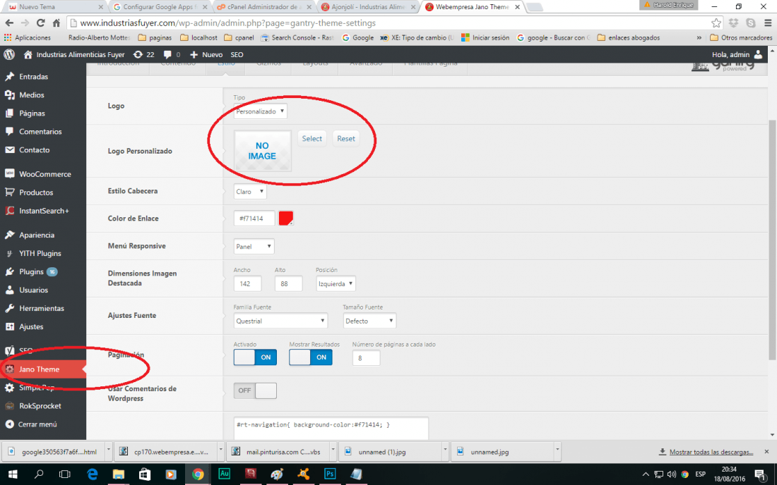The height and width of the screenshot is (485, 777).
Task: Switch to Ajonjolí - Industrias tab
Action: tap(368, 7)
